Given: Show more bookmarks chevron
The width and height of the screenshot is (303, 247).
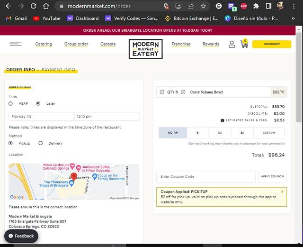Looking at the screenshot, I should (x=293, y=18).
